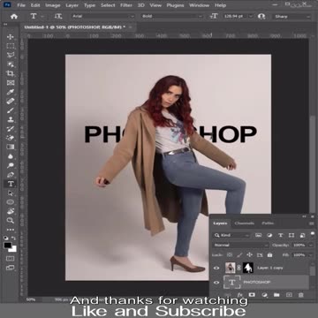Select the Clone Stamp tool
The image size is (318, 318).
11,119
